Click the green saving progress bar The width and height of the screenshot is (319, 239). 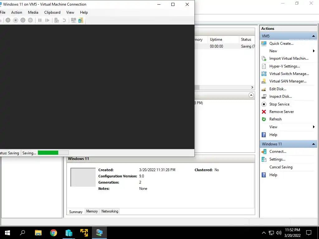click(x=48, y=152)
